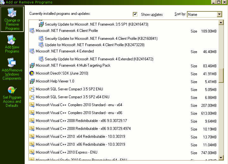Maximize the Add or Remove Programs window
Screen dimensions: 228x164
coord(219,2)
